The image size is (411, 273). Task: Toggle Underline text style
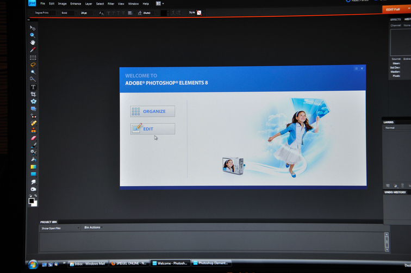[x=118, y=13]
